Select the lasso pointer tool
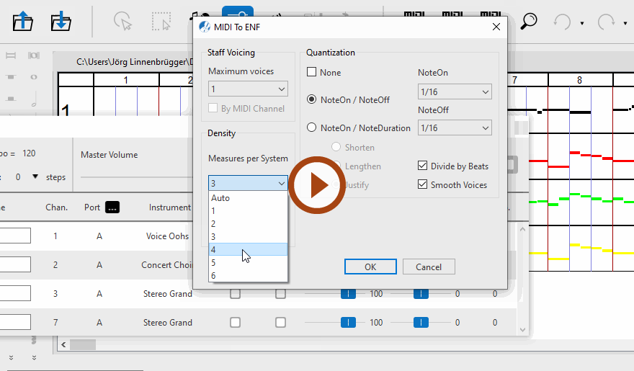This screenshot has height=371, width=634. click(x=123, y=21)
